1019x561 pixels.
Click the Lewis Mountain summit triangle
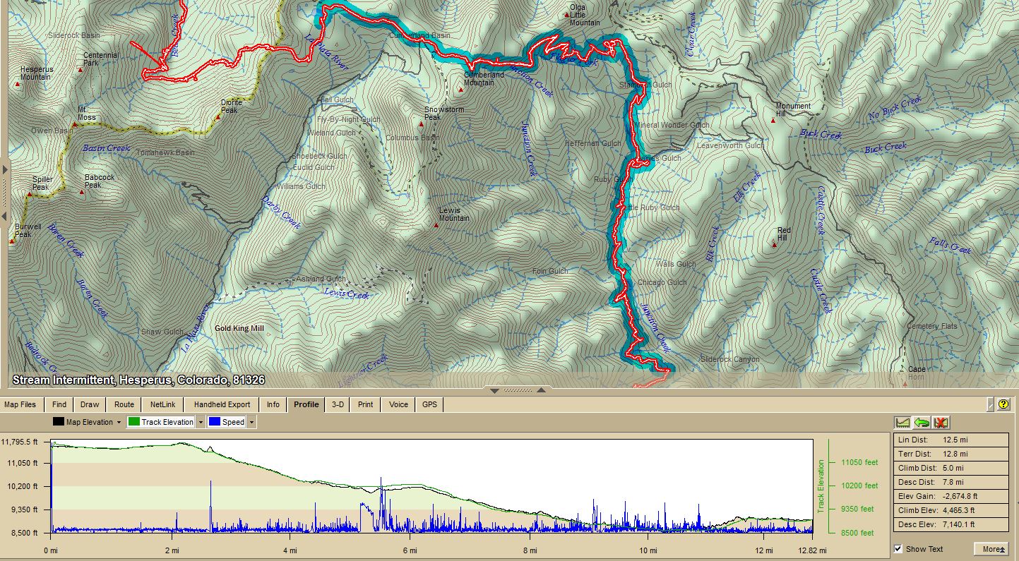coord(436,225)
